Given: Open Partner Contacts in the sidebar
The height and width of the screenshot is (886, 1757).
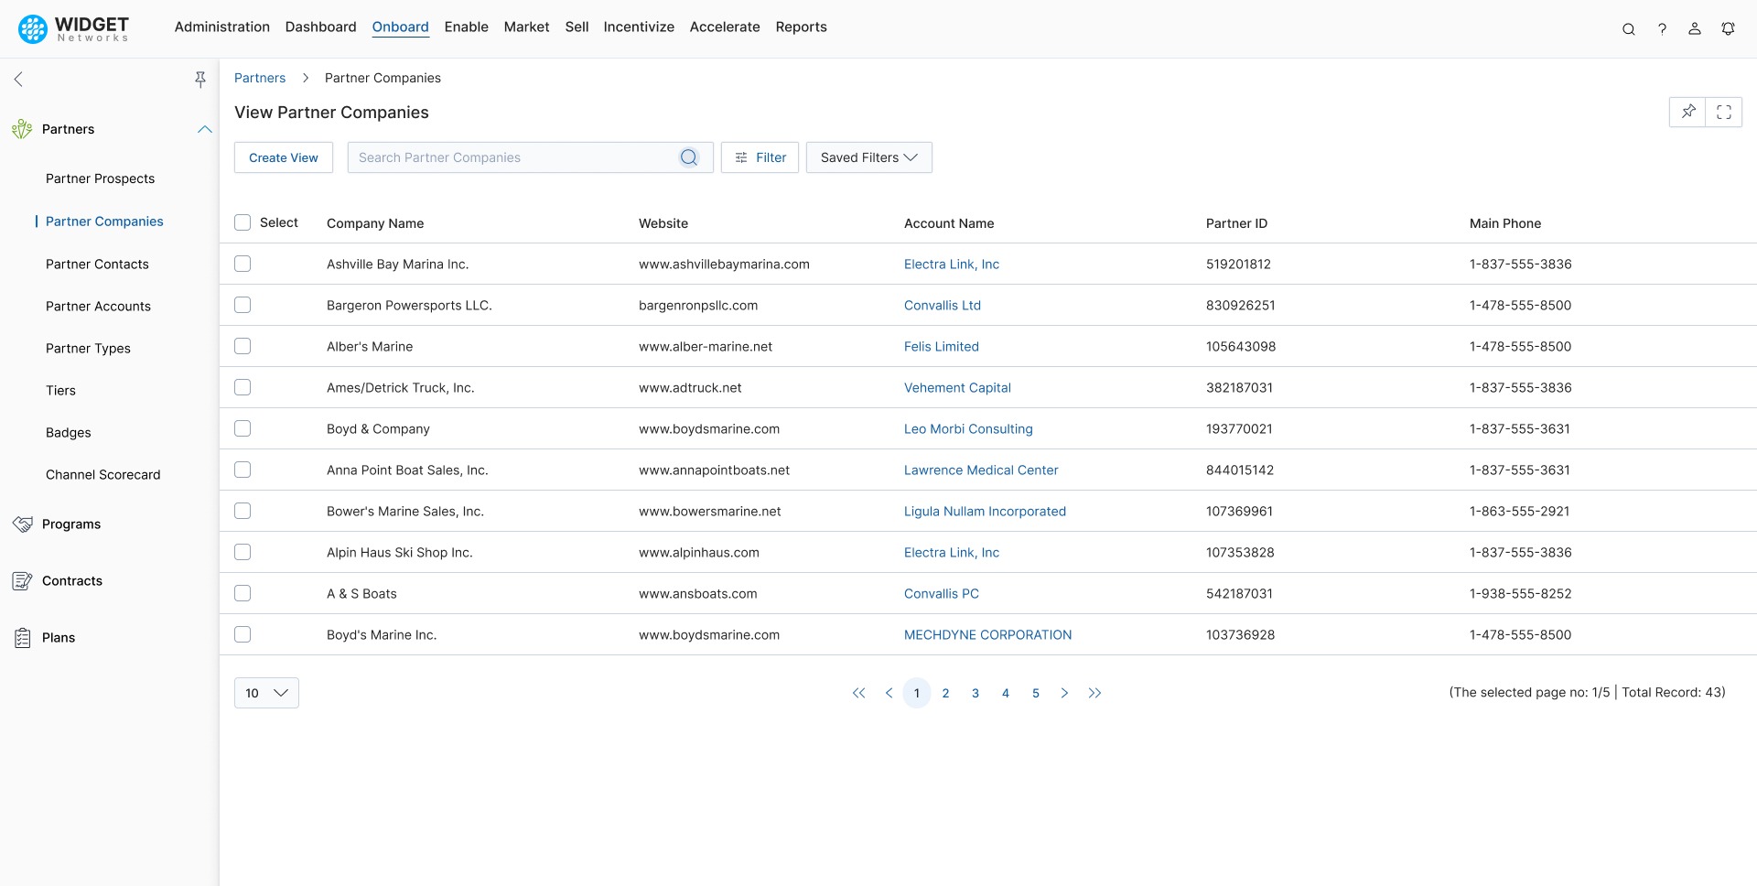Looking at the screenshot, I should click(x=97, y=264).
